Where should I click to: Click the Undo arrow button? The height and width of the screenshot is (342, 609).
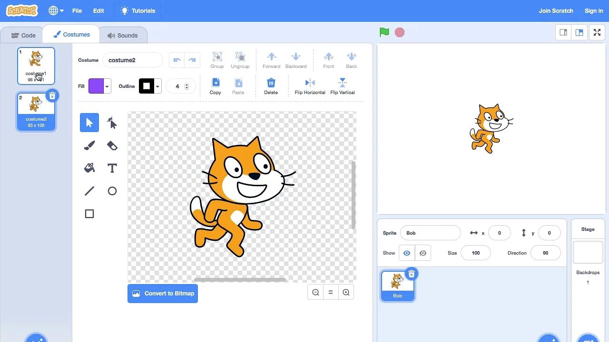(177, 60)
